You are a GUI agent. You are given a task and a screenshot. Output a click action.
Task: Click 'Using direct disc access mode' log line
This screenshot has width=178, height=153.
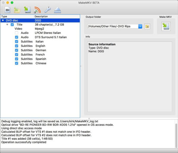21,128
